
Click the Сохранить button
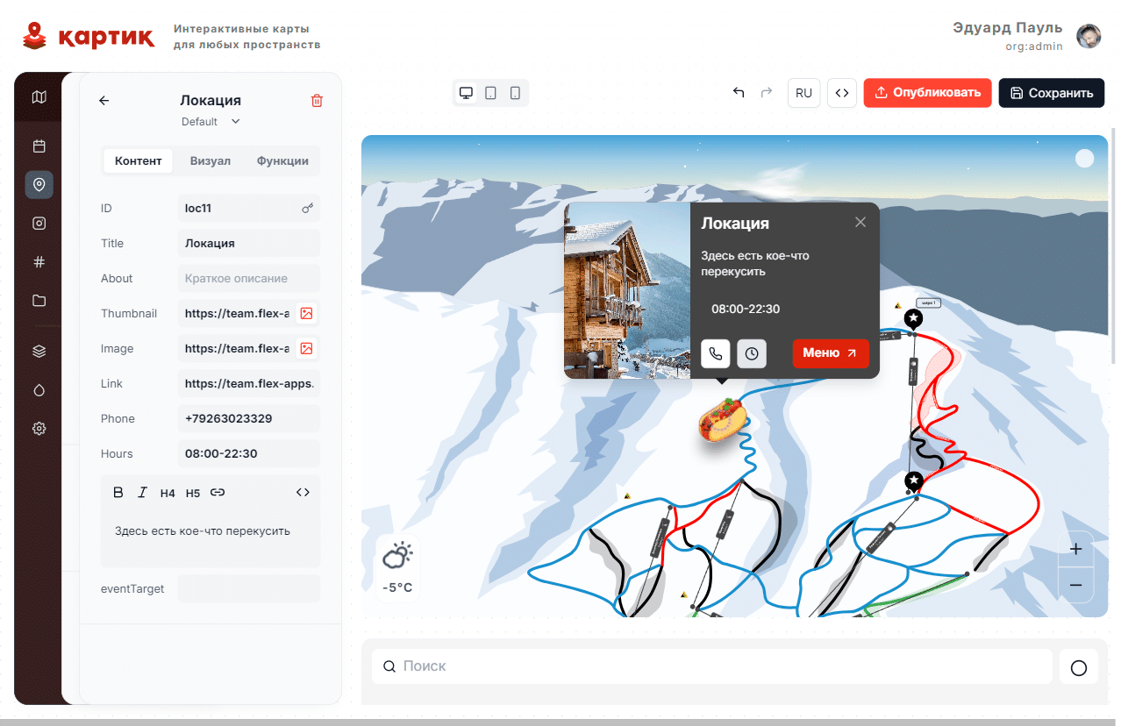pos(1052,93)
